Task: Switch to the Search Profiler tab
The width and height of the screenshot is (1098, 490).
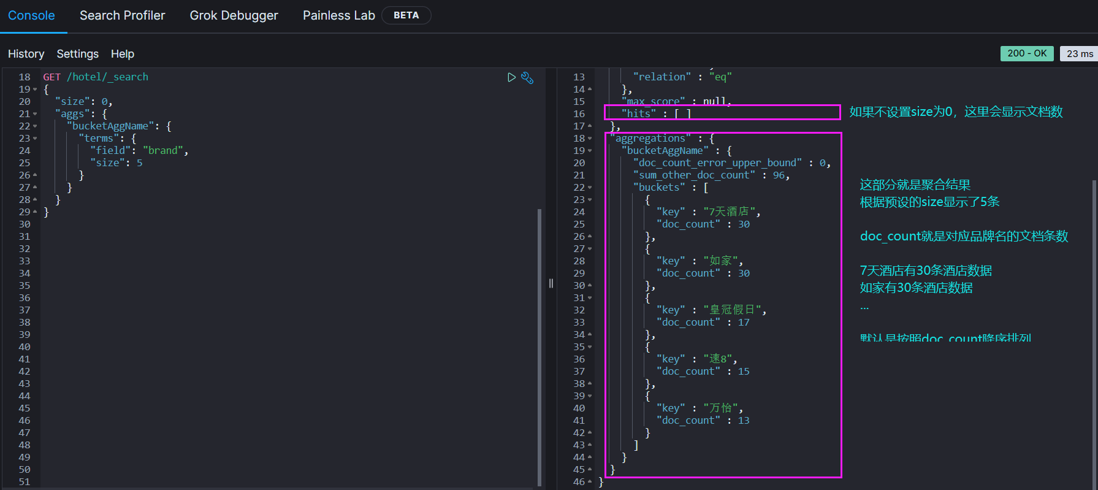Action: tap(122, 15)
